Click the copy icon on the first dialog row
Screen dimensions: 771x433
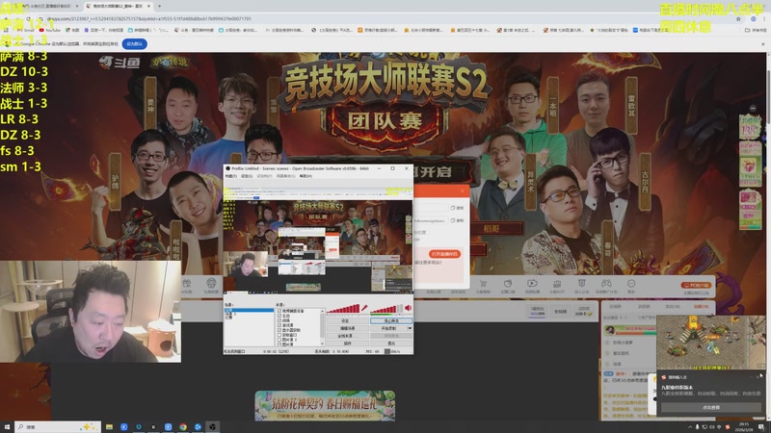(452, 208)
